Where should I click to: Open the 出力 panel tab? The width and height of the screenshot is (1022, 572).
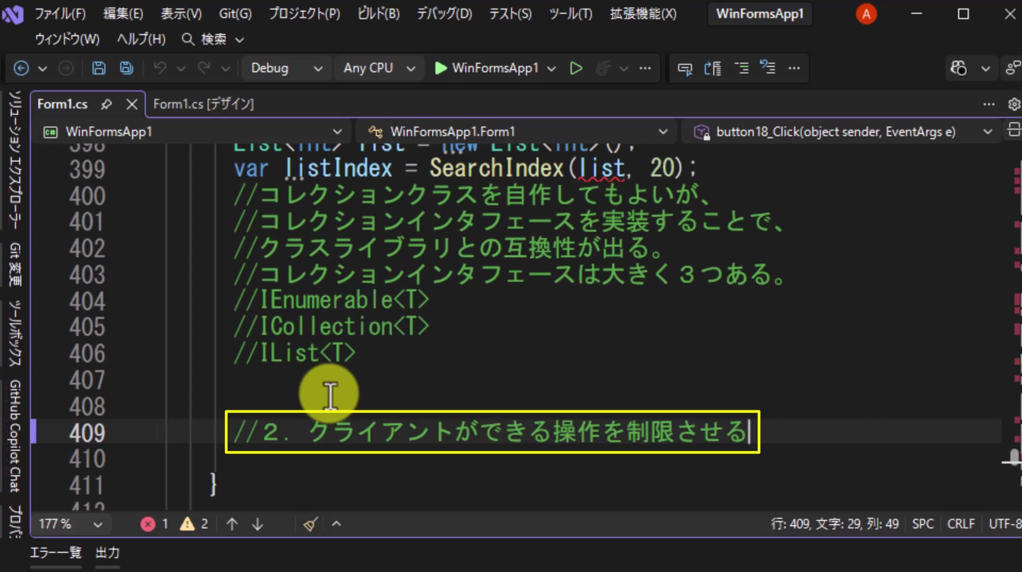tap(108, 553)
